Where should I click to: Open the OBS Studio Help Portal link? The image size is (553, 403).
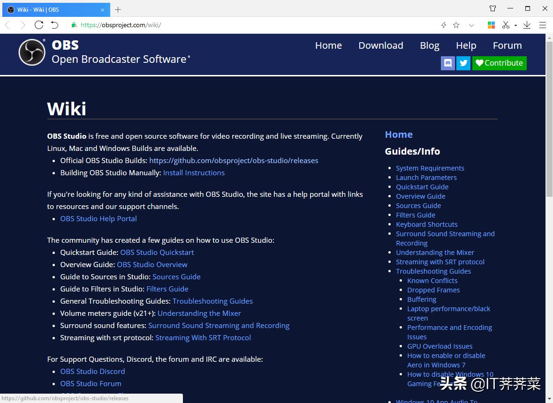[98, 219]
